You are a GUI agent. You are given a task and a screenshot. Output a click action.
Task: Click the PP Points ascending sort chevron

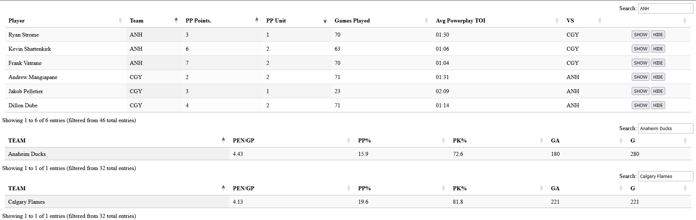[x=256, y=18]
